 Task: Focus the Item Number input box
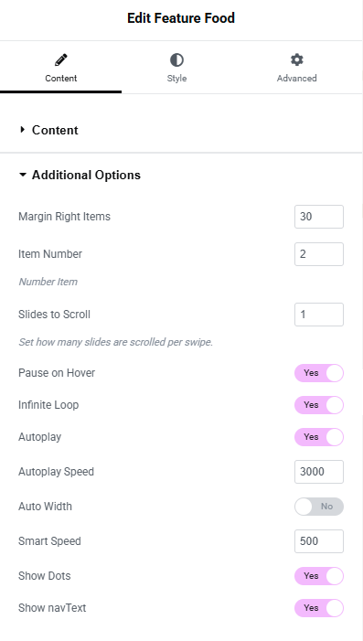[x=319, y=254]
